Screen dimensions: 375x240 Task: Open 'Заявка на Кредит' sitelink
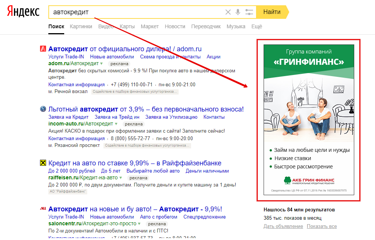point(68,117)
